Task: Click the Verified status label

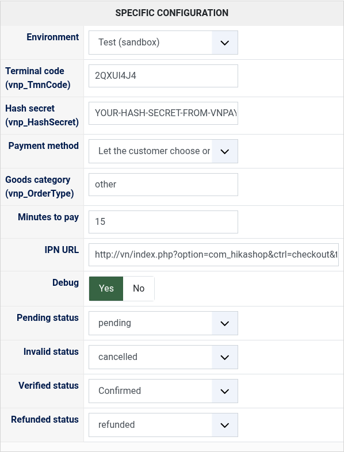Action: coord(48,386)
